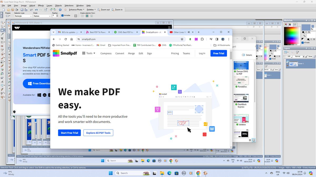Click the Save icon on the toolbar
This screenshot has width=316, height=177.
click(x=22, y=10)
